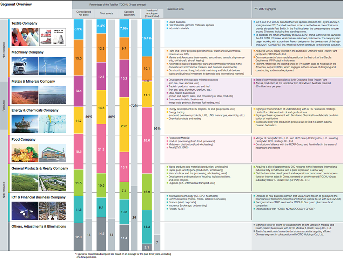Click the Steel-related businesses bullet
This screenshot has height=259, width=343.
click(x=181, y=93)
